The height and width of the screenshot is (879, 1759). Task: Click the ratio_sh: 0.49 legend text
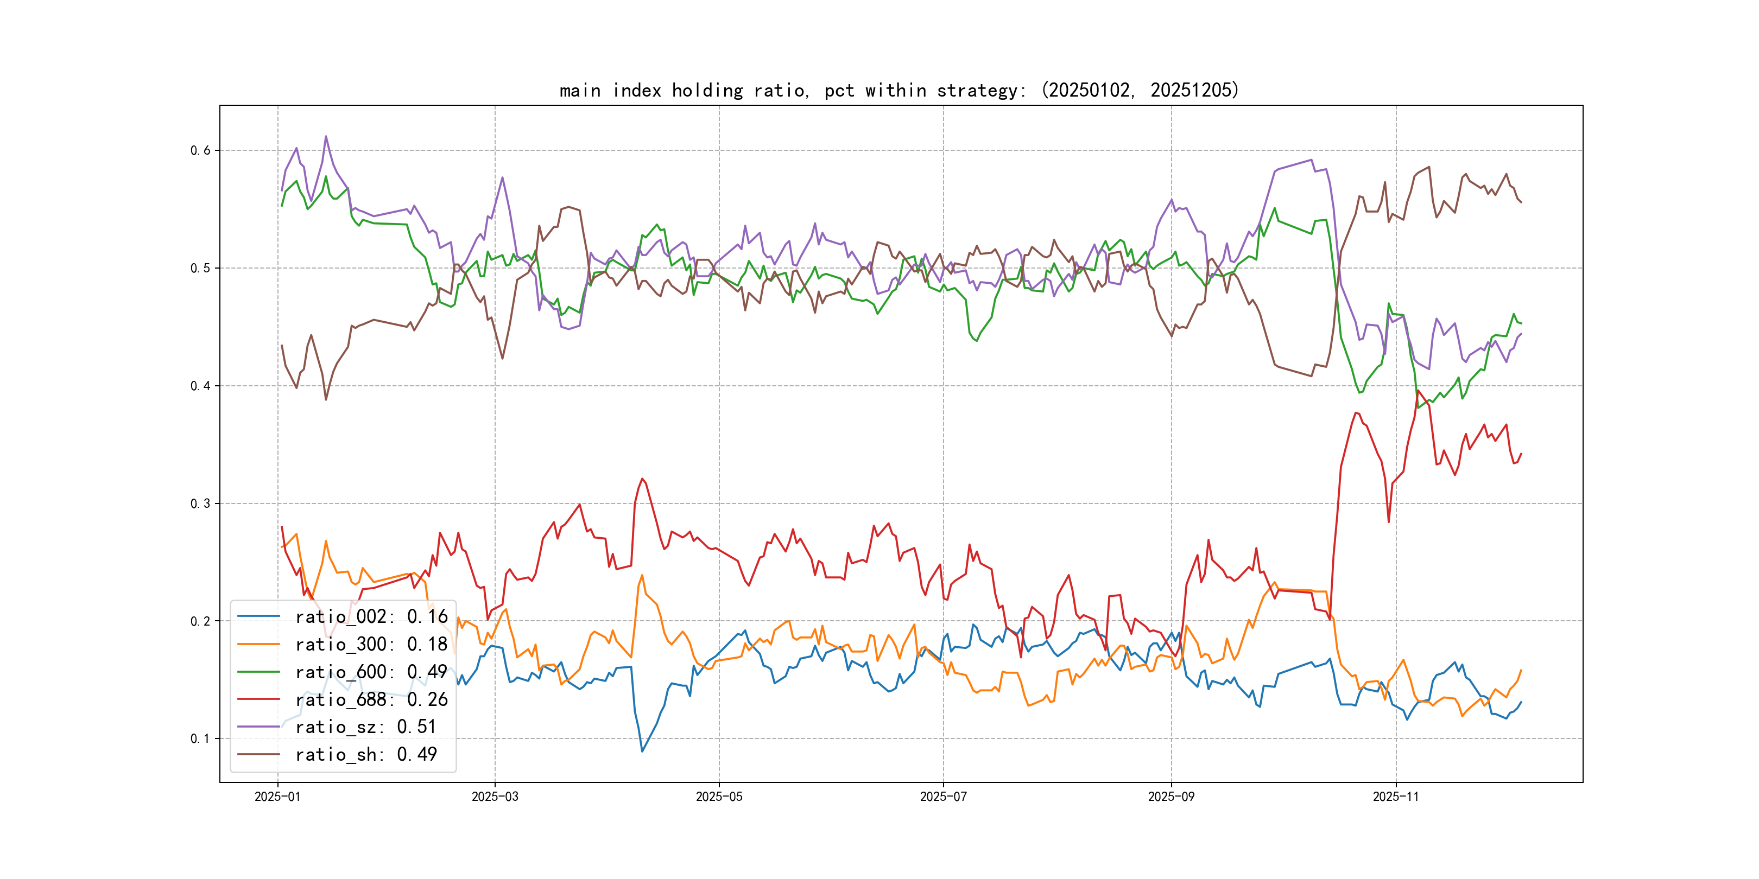[365, 755]
